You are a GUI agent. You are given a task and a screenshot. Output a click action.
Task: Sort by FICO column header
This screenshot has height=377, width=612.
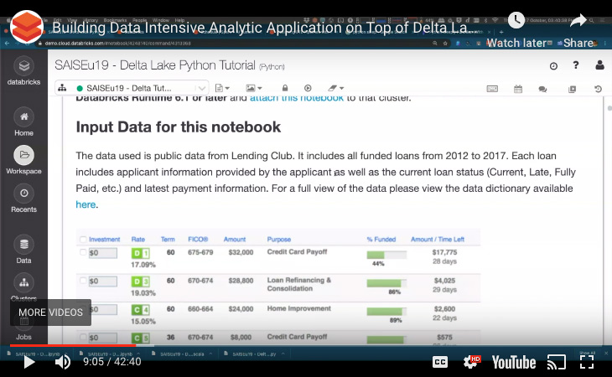198,239
